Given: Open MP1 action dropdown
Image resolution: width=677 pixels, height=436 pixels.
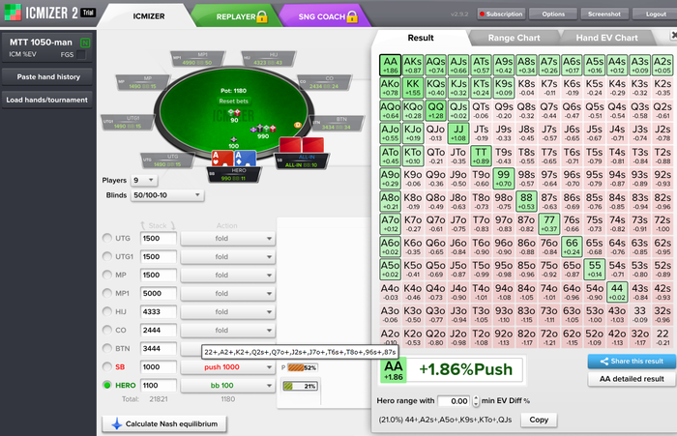Looking at the screenshot, I should [x=227, y=293].
